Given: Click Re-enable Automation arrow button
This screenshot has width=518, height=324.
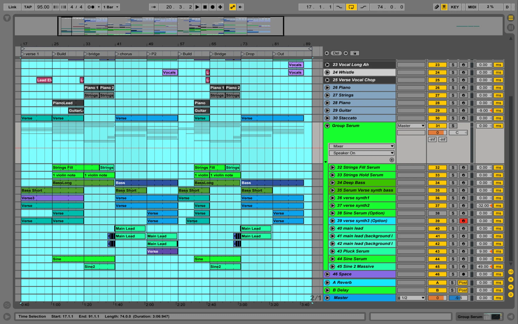Looking at the screenshot, I should [240, 7].
